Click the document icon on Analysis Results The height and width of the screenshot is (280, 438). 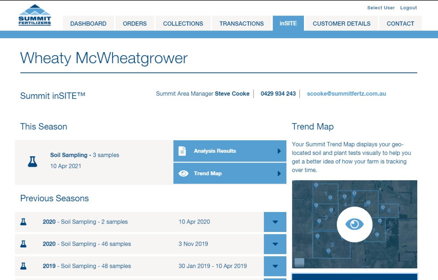[182, 151]
